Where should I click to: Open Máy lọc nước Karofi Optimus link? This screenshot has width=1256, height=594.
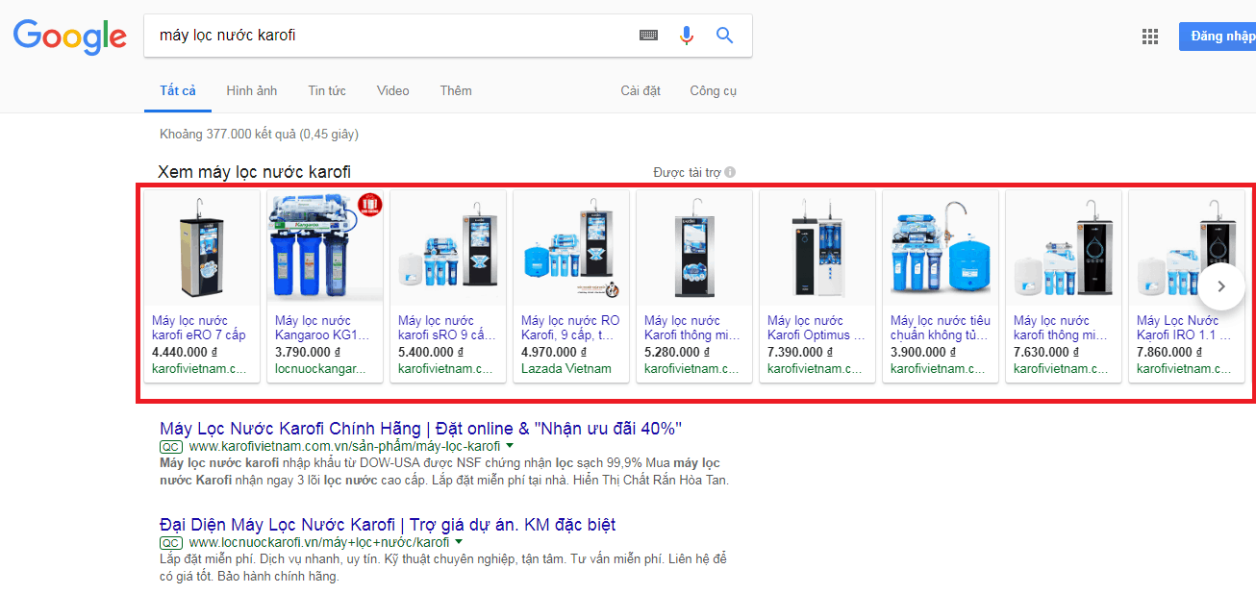pos(816,328)
